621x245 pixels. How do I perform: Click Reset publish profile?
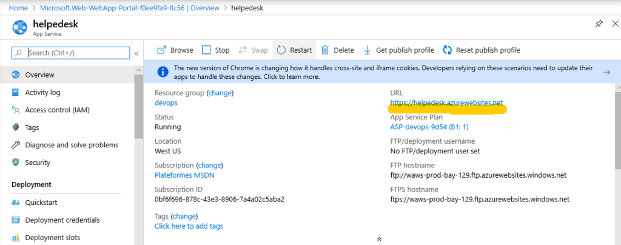482,50
